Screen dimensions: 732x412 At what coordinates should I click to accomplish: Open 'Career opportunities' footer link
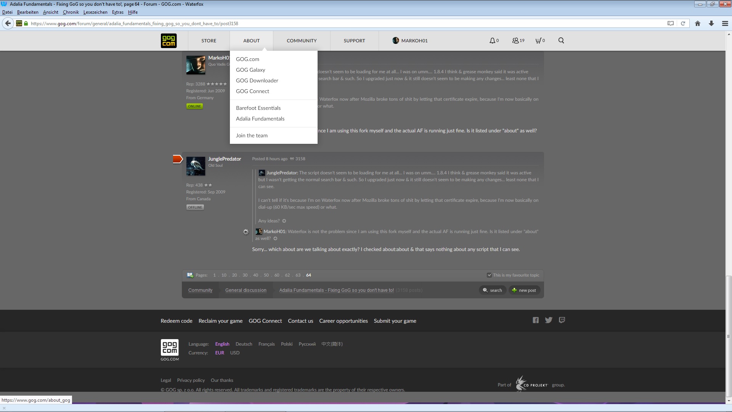tap(344, 321)
